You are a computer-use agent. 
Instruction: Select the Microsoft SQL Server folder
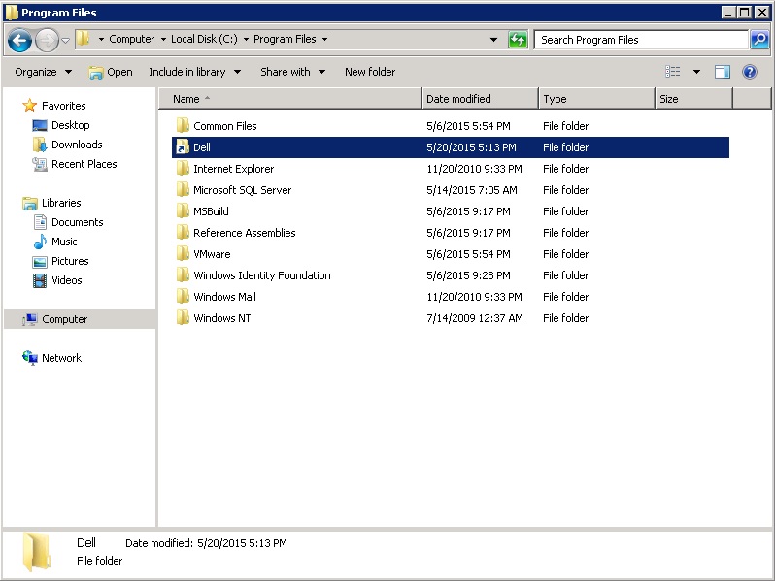tap(242, 190)
